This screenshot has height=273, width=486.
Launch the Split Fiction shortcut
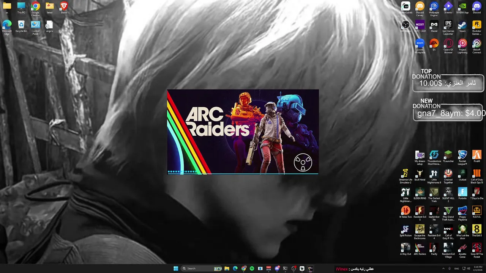click(x=406, y=231)
